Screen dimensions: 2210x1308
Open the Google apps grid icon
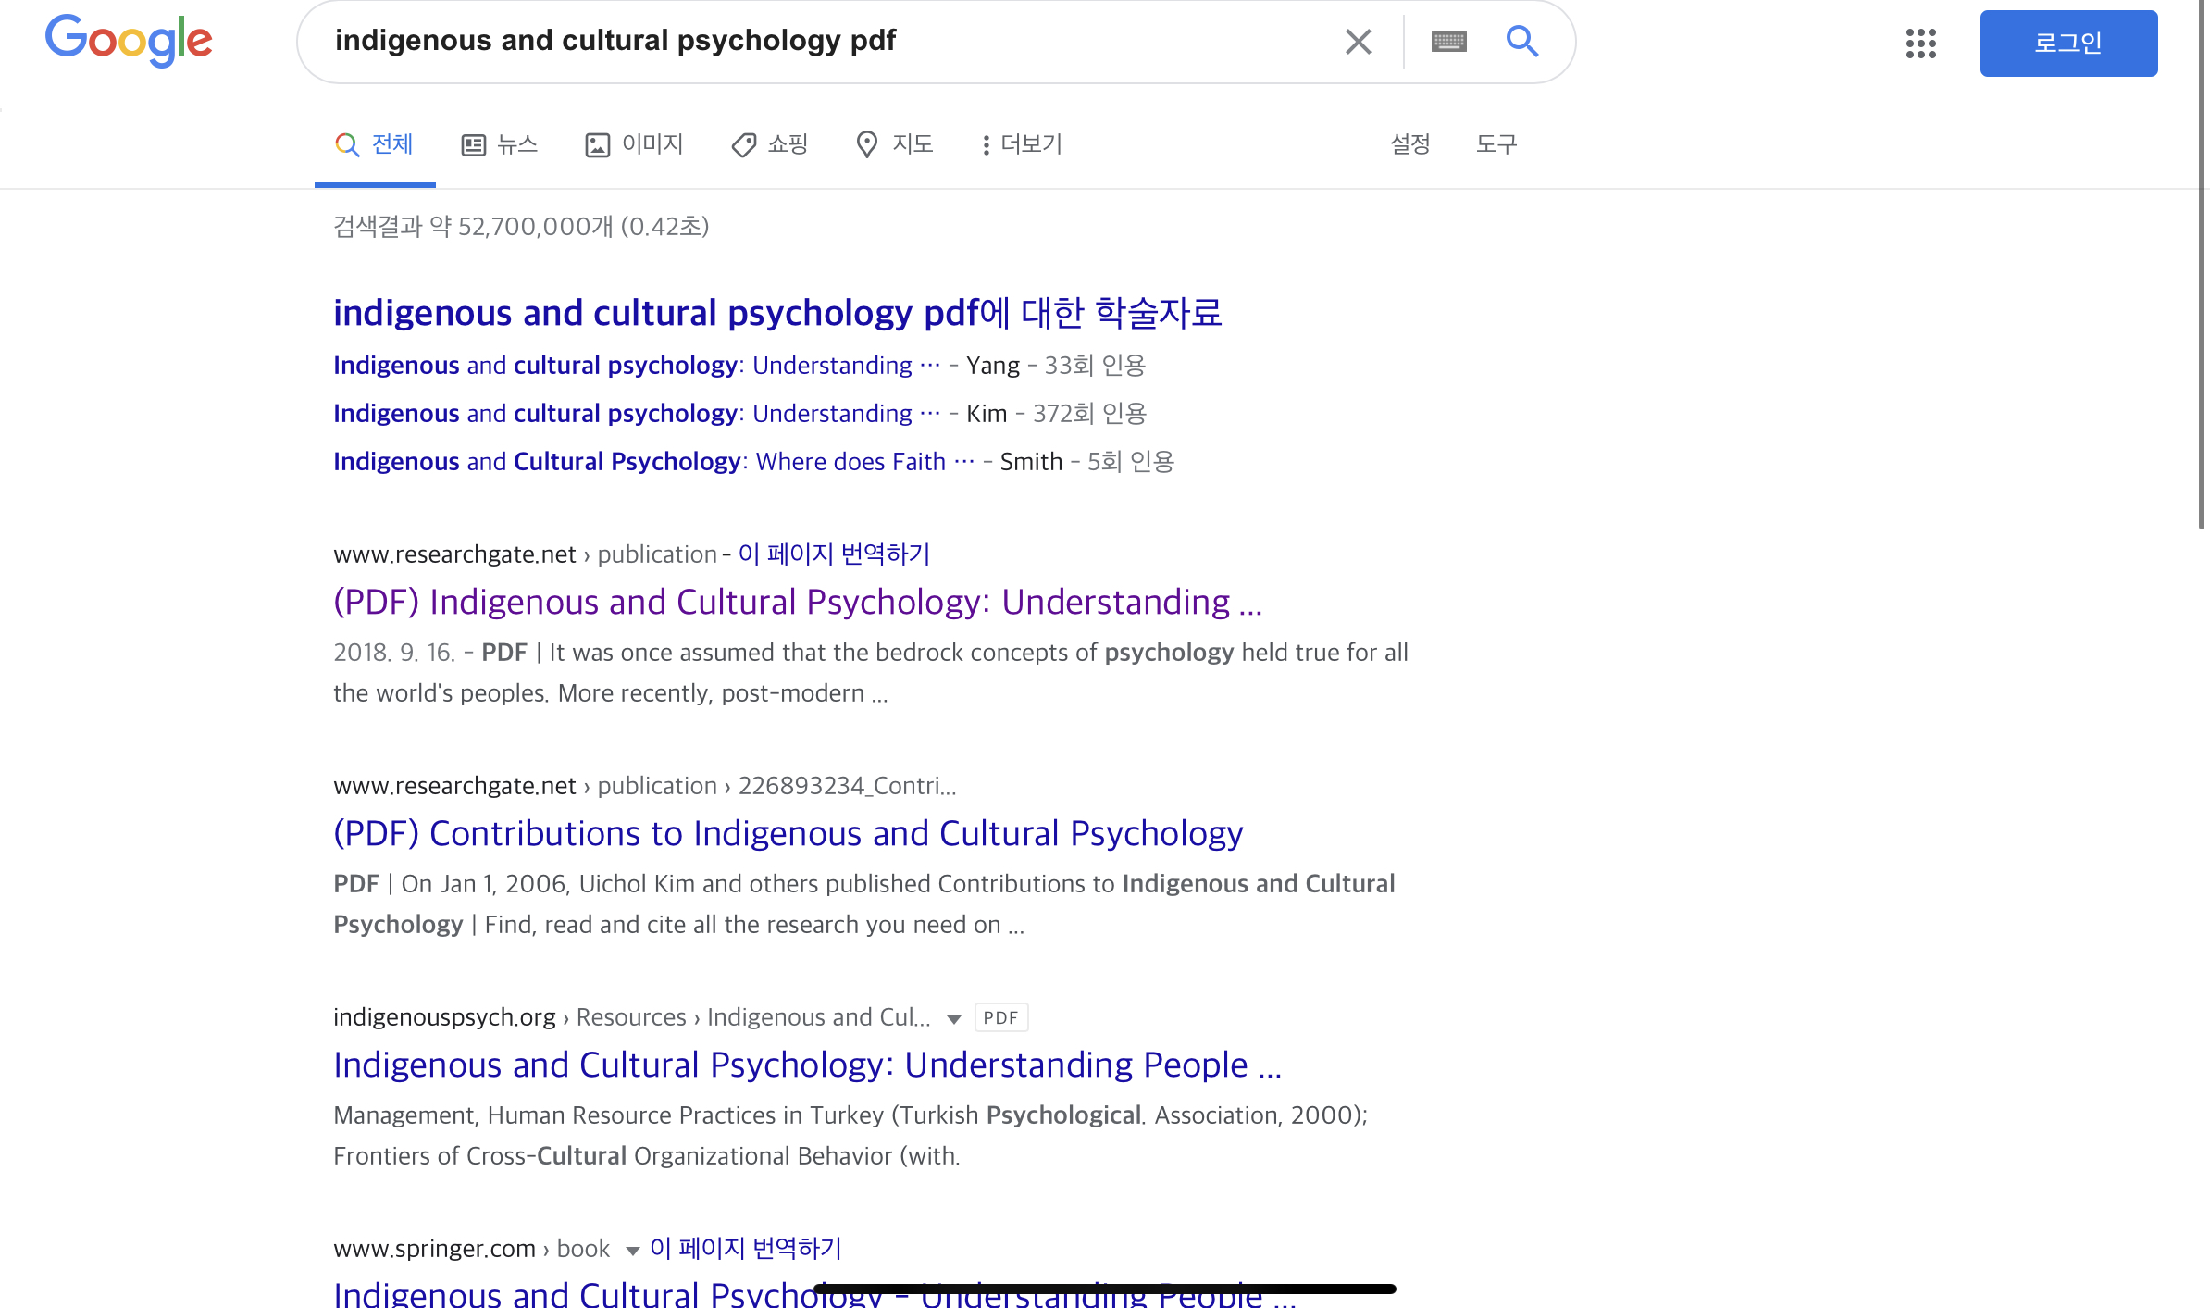tap(1920, 43)
